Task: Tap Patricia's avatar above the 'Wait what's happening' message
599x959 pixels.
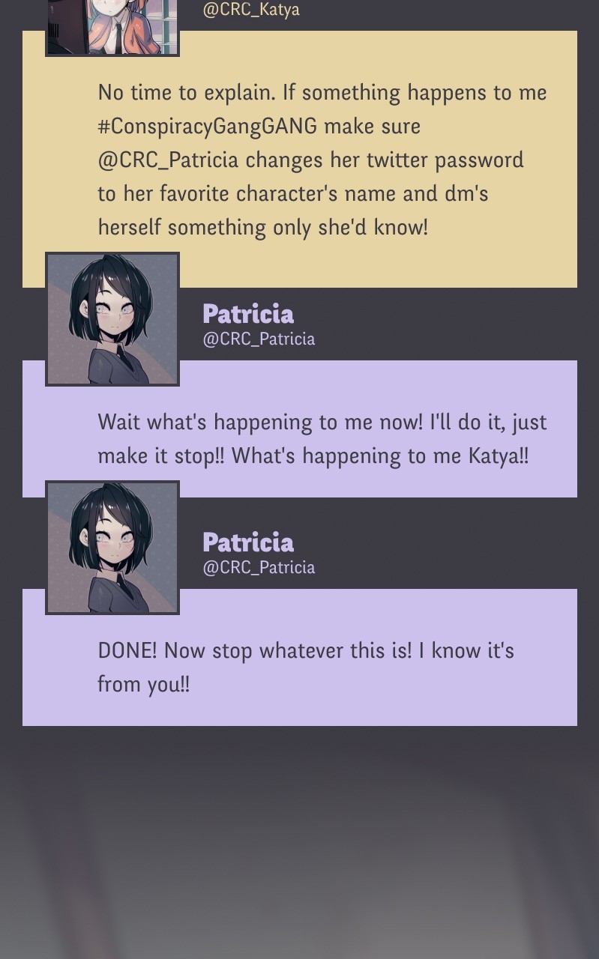Action: [x=112, y=319]
